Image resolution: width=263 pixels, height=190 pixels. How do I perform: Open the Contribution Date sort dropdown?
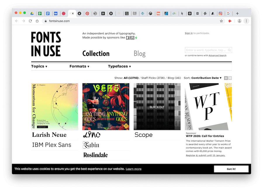pos(207,78)
